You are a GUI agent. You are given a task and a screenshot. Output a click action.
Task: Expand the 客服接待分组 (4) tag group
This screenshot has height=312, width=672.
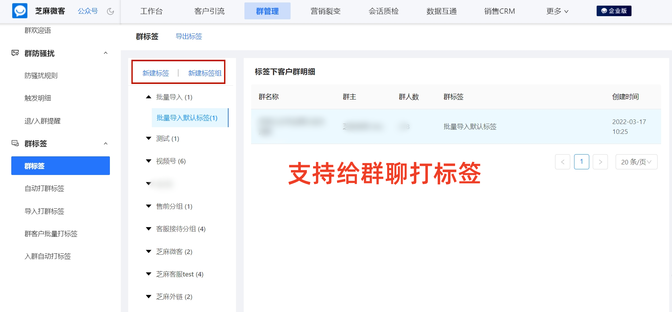click(149, 229)
